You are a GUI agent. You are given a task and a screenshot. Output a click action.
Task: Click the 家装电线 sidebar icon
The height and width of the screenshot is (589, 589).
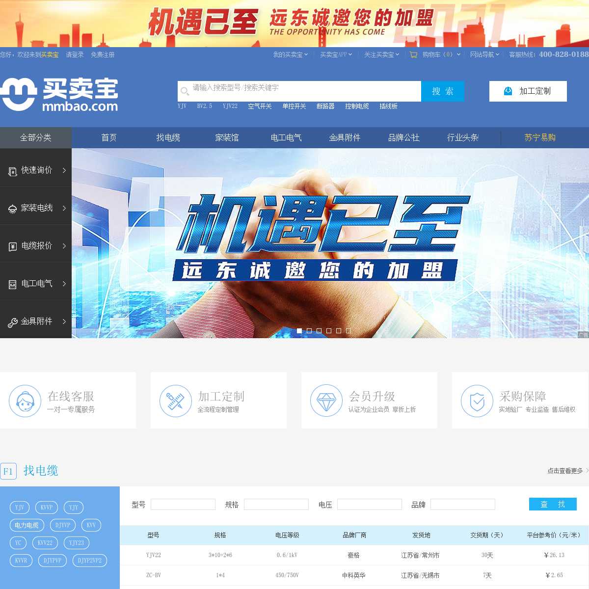[x=13, y=209]
